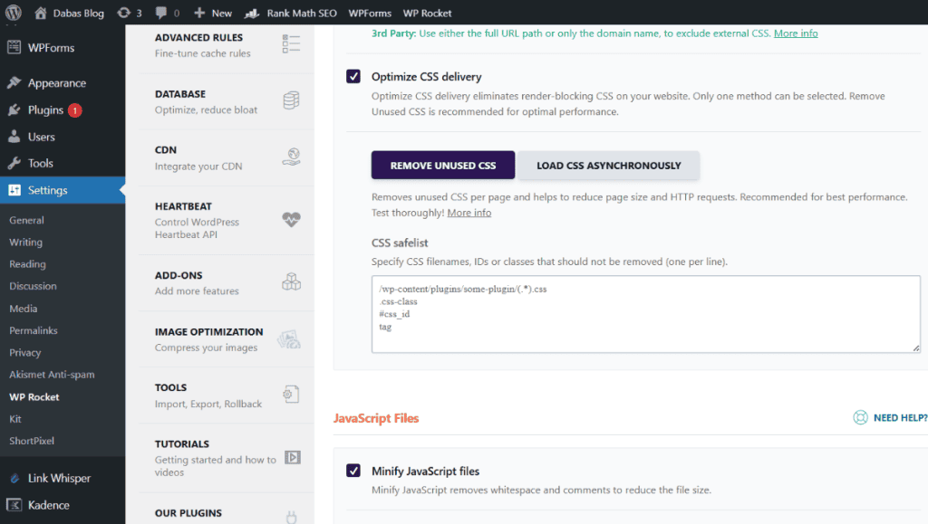Open Privacy settings submenu
This screenshot has height=524, width=928.
click(x=24, y=353)
